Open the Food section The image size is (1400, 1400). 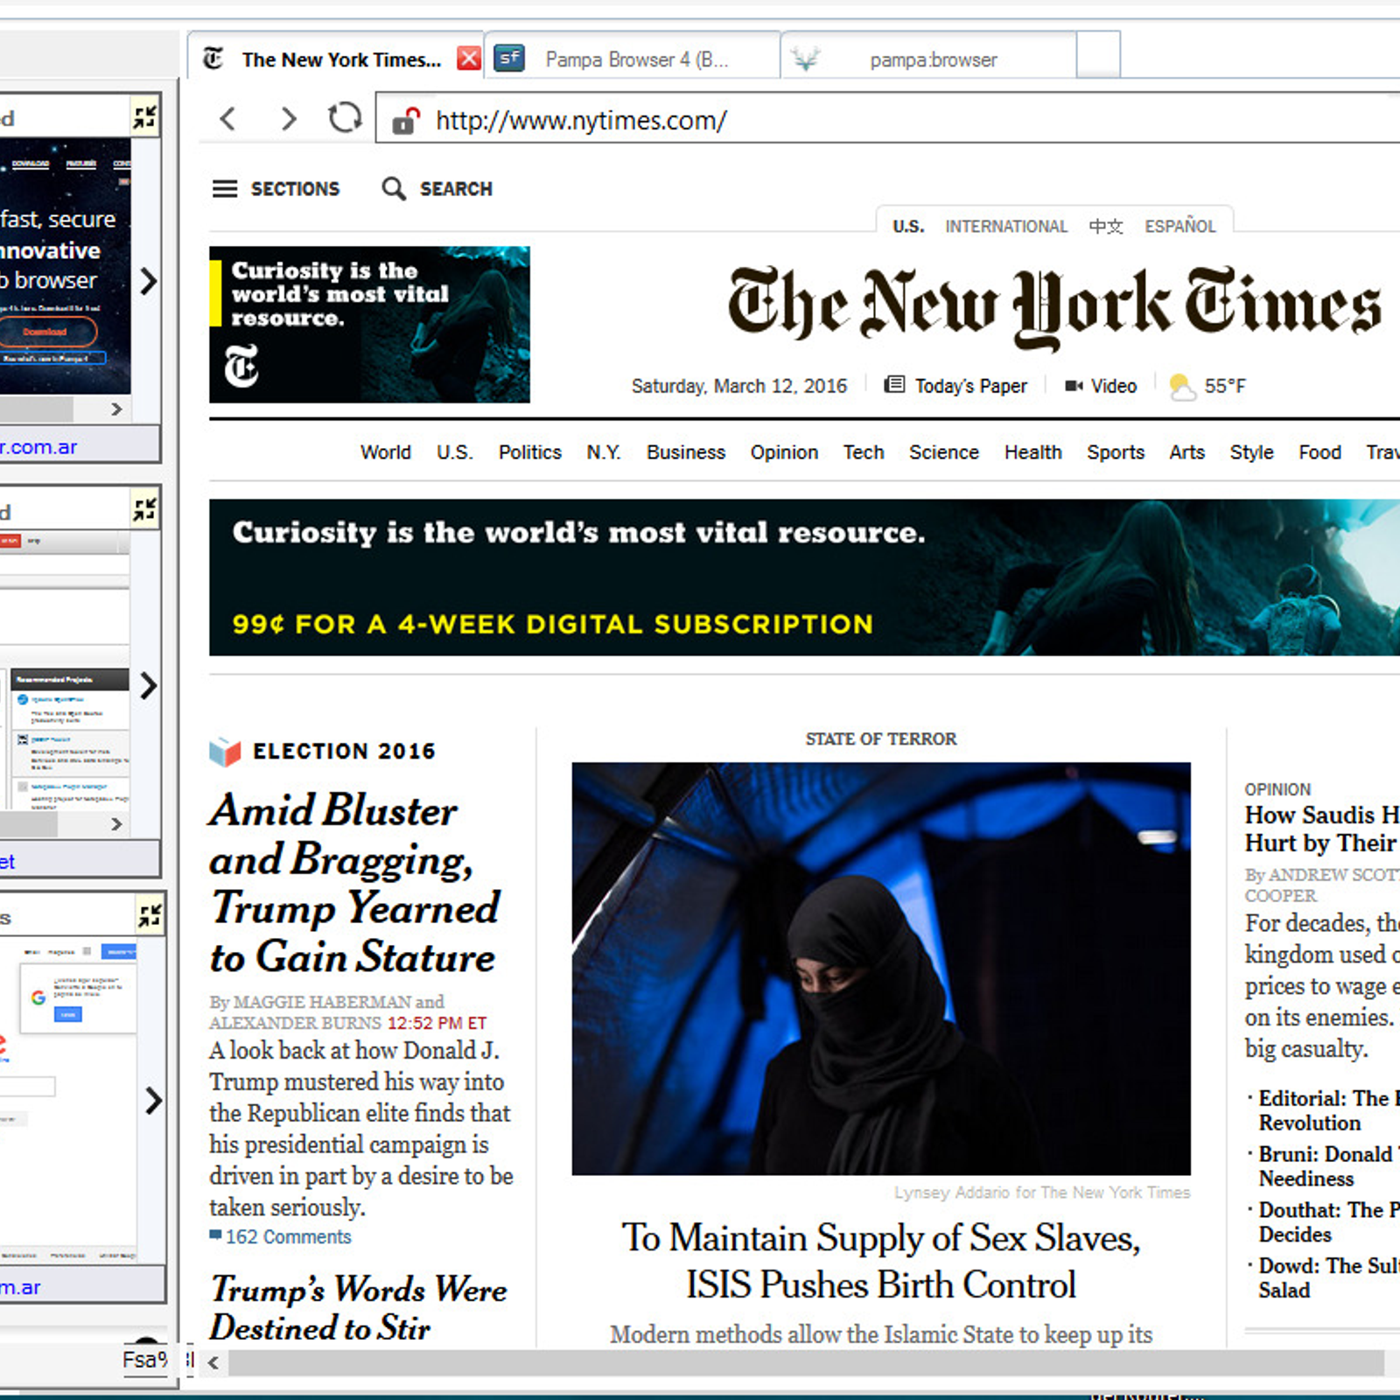[x=1319, y=452]
